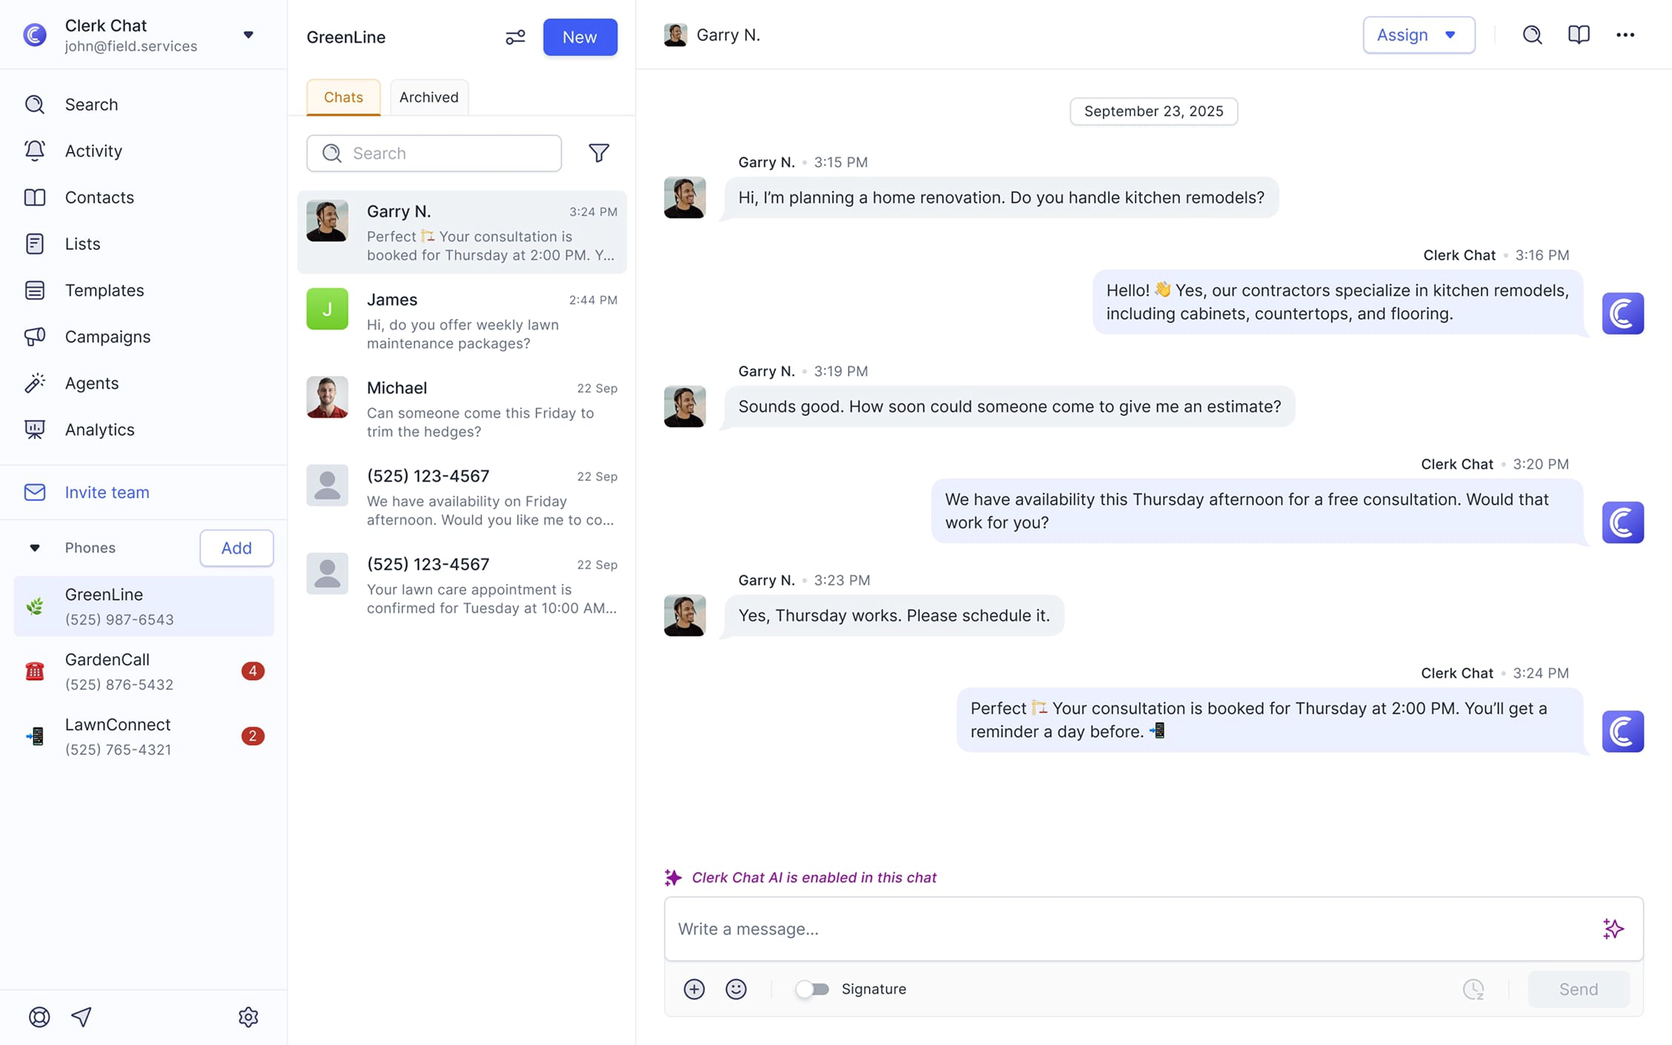Image resolution: width=1672 pixels, height=1045 pixels.
Task: Toggle the Signature switch
Action: click(x=812, y=989)
